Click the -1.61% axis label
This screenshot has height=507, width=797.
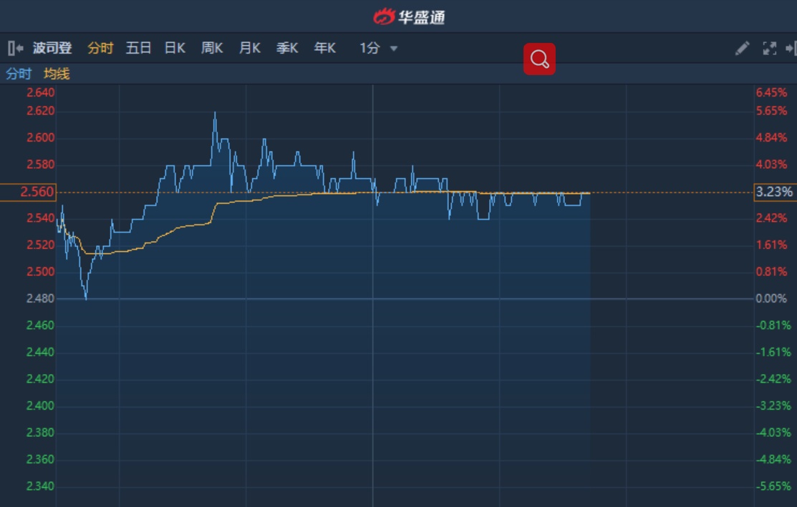(773, 353)
